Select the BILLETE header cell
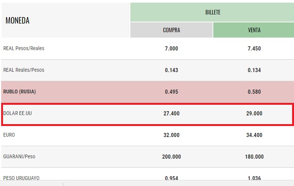Image resolution: width=294 pixels, height=186 pixels. click(213, 13)
